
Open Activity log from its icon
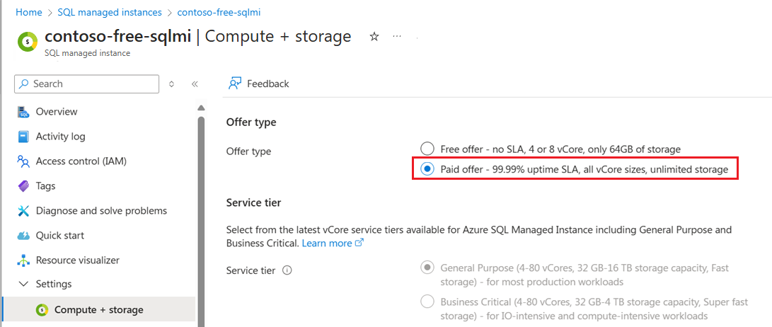(x=23, y=137)
